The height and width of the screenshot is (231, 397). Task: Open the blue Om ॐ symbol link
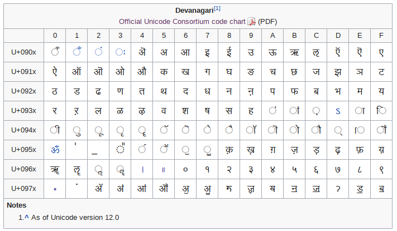55,150
